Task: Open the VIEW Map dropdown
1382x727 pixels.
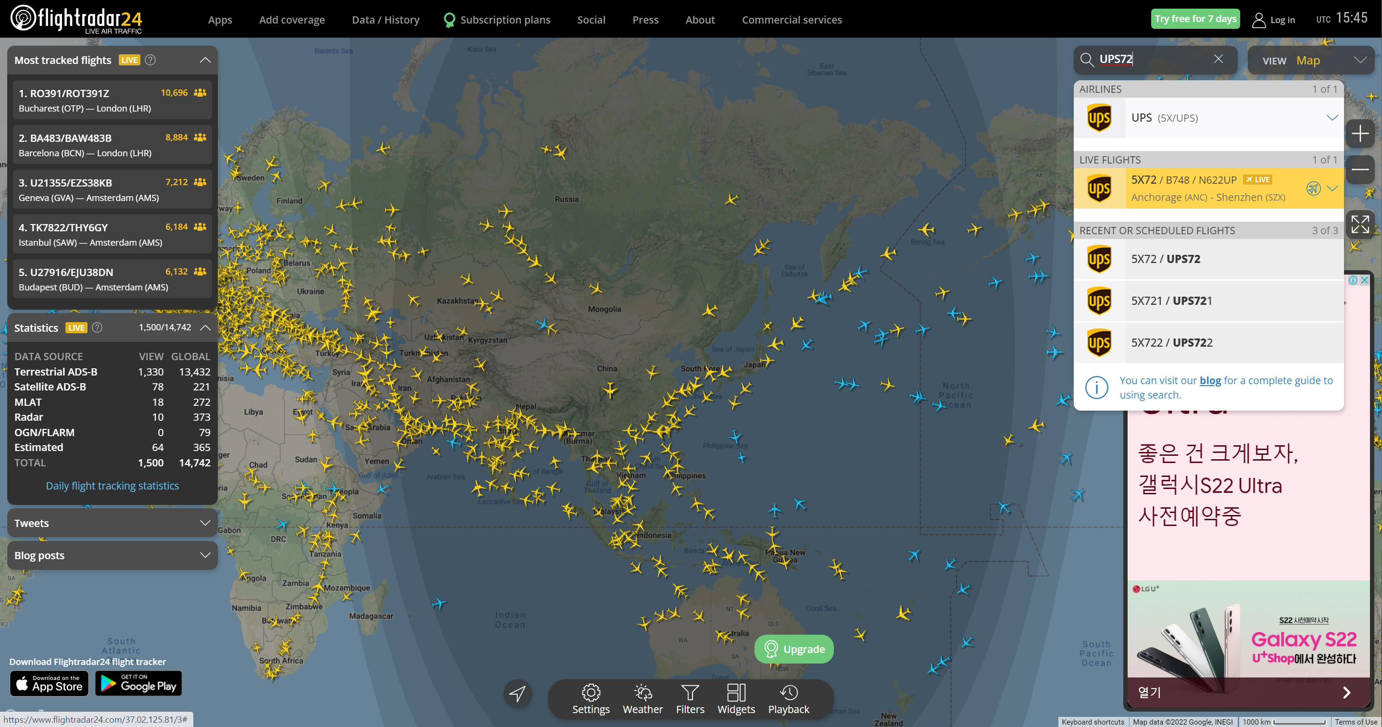Action: click(1311, 60)
